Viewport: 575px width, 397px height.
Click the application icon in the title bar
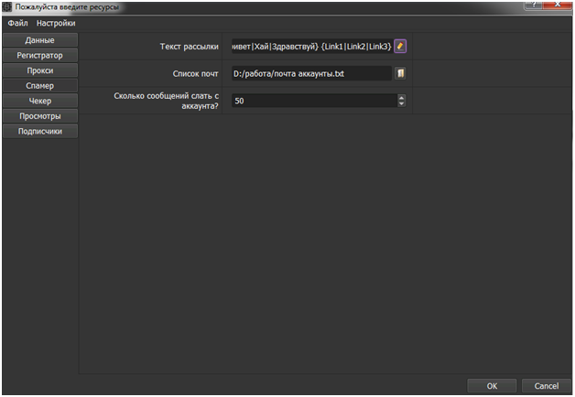click(x=7, y=7)
